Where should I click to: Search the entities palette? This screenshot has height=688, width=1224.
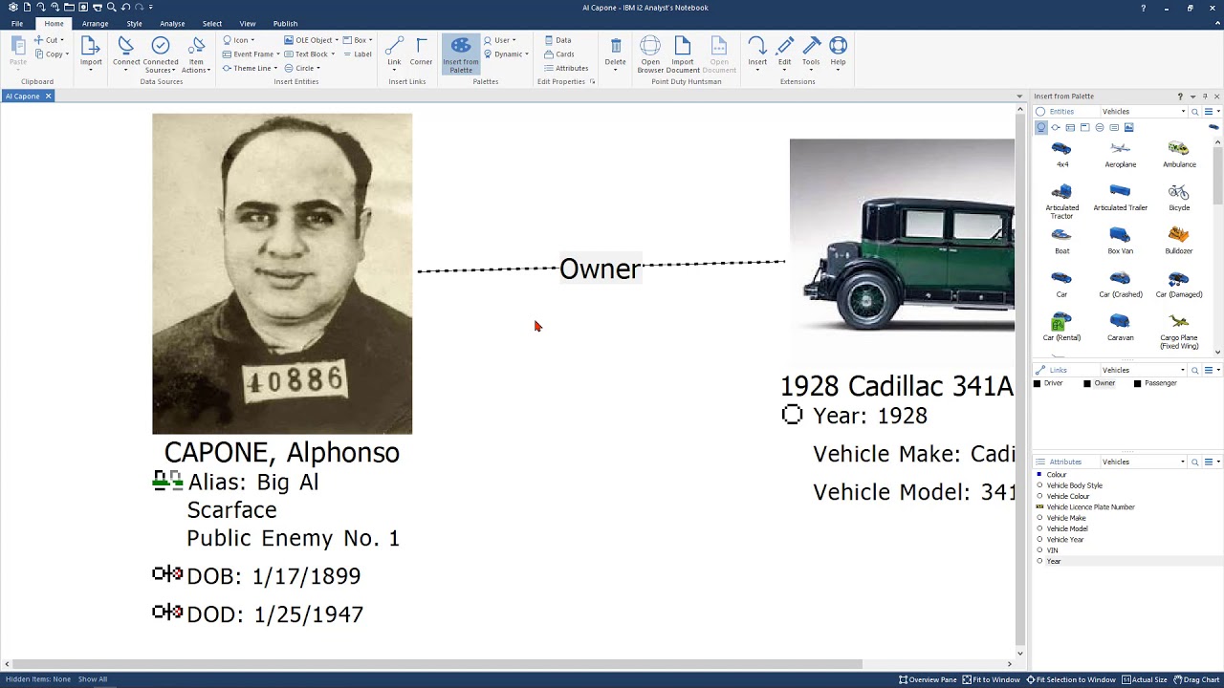click(x=1194, y=112)
